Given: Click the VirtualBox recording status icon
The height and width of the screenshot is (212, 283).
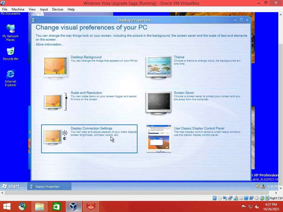Looking at the screenshot, I should (x=251, y=198).
